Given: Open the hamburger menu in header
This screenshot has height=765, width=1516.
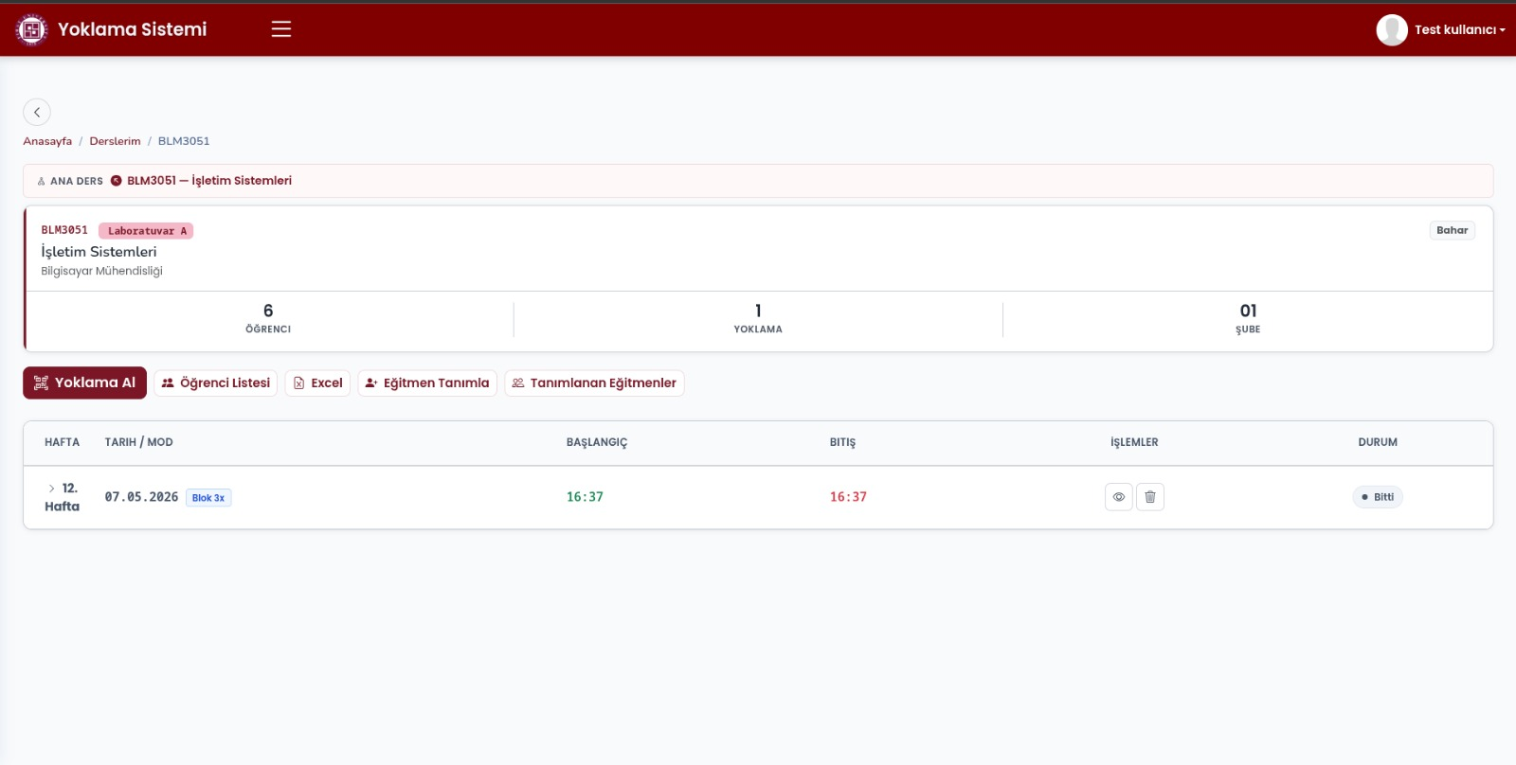Looking at the screenshot, I should tap(281, 29).
